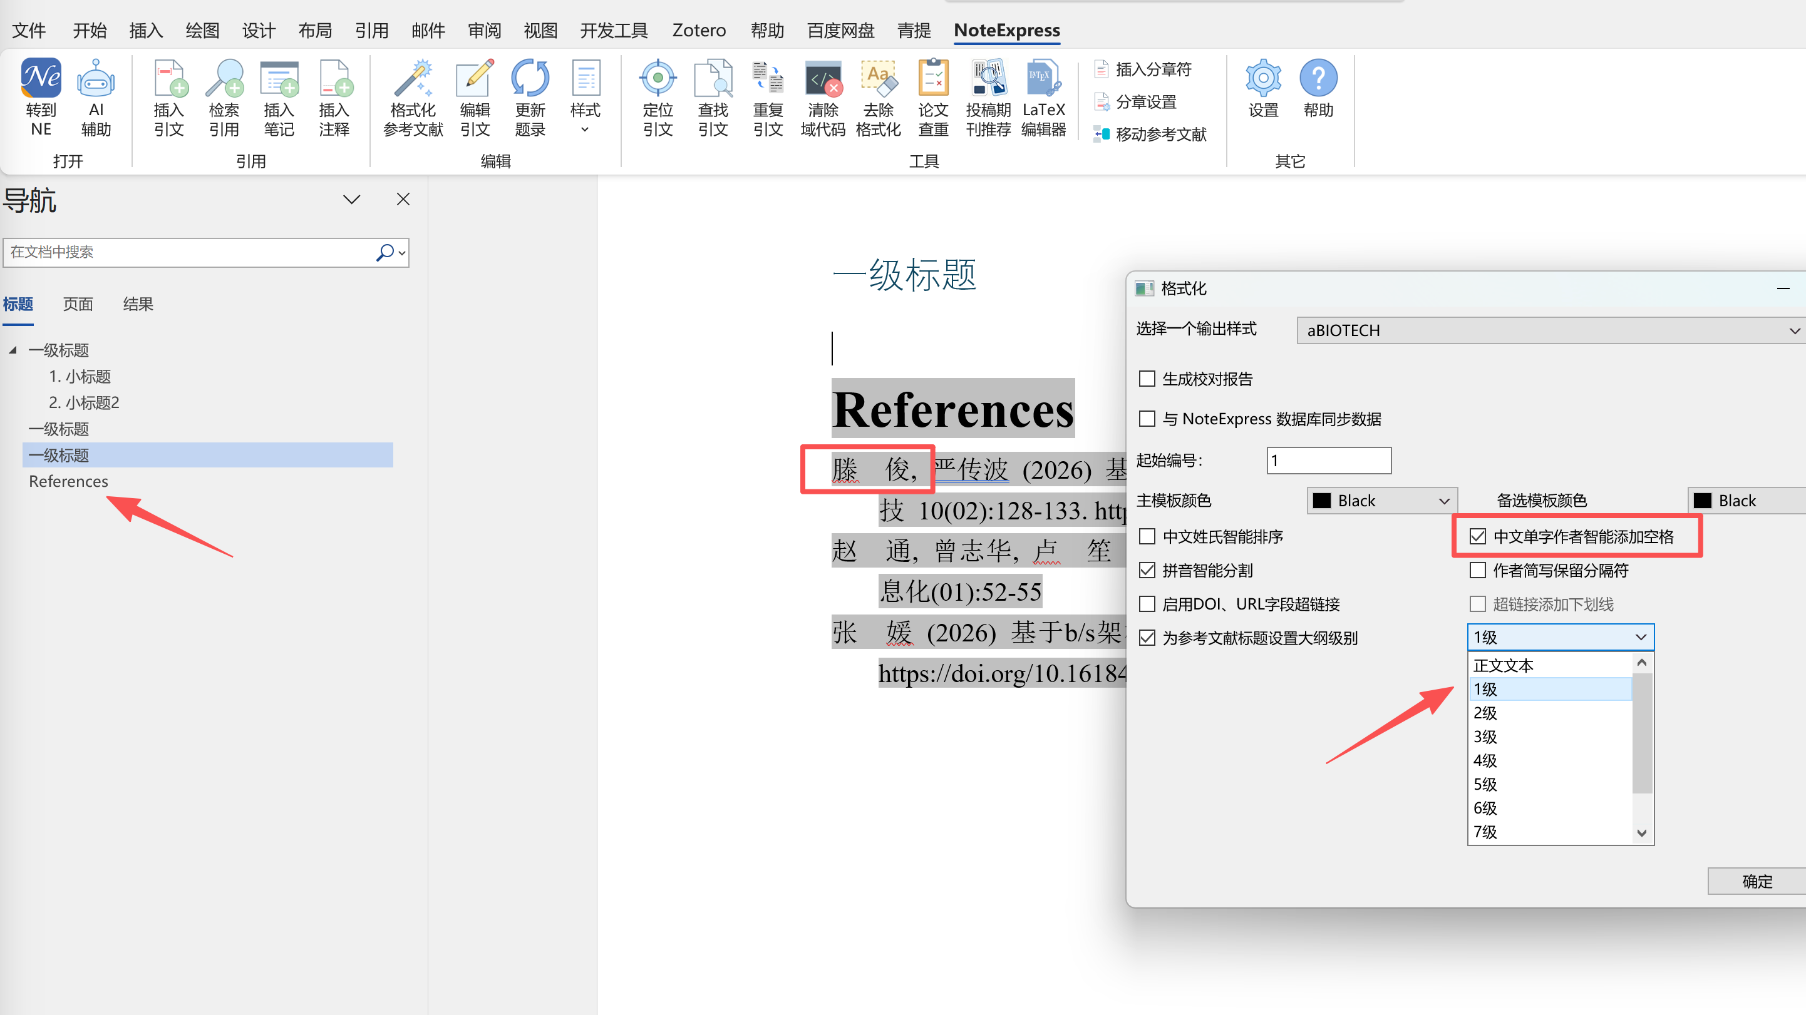
Task: Switch to 引用 ribbon tab
Action: pos(371,30)
